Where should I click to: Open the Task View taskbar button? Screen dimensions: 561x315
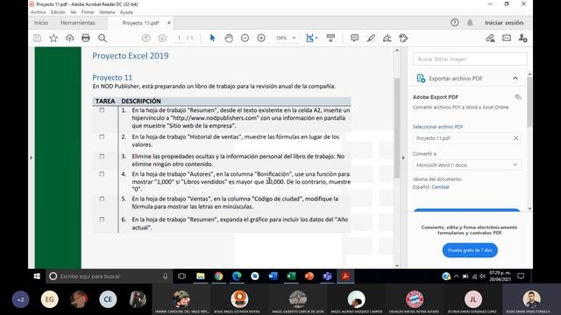pos(181,276)
